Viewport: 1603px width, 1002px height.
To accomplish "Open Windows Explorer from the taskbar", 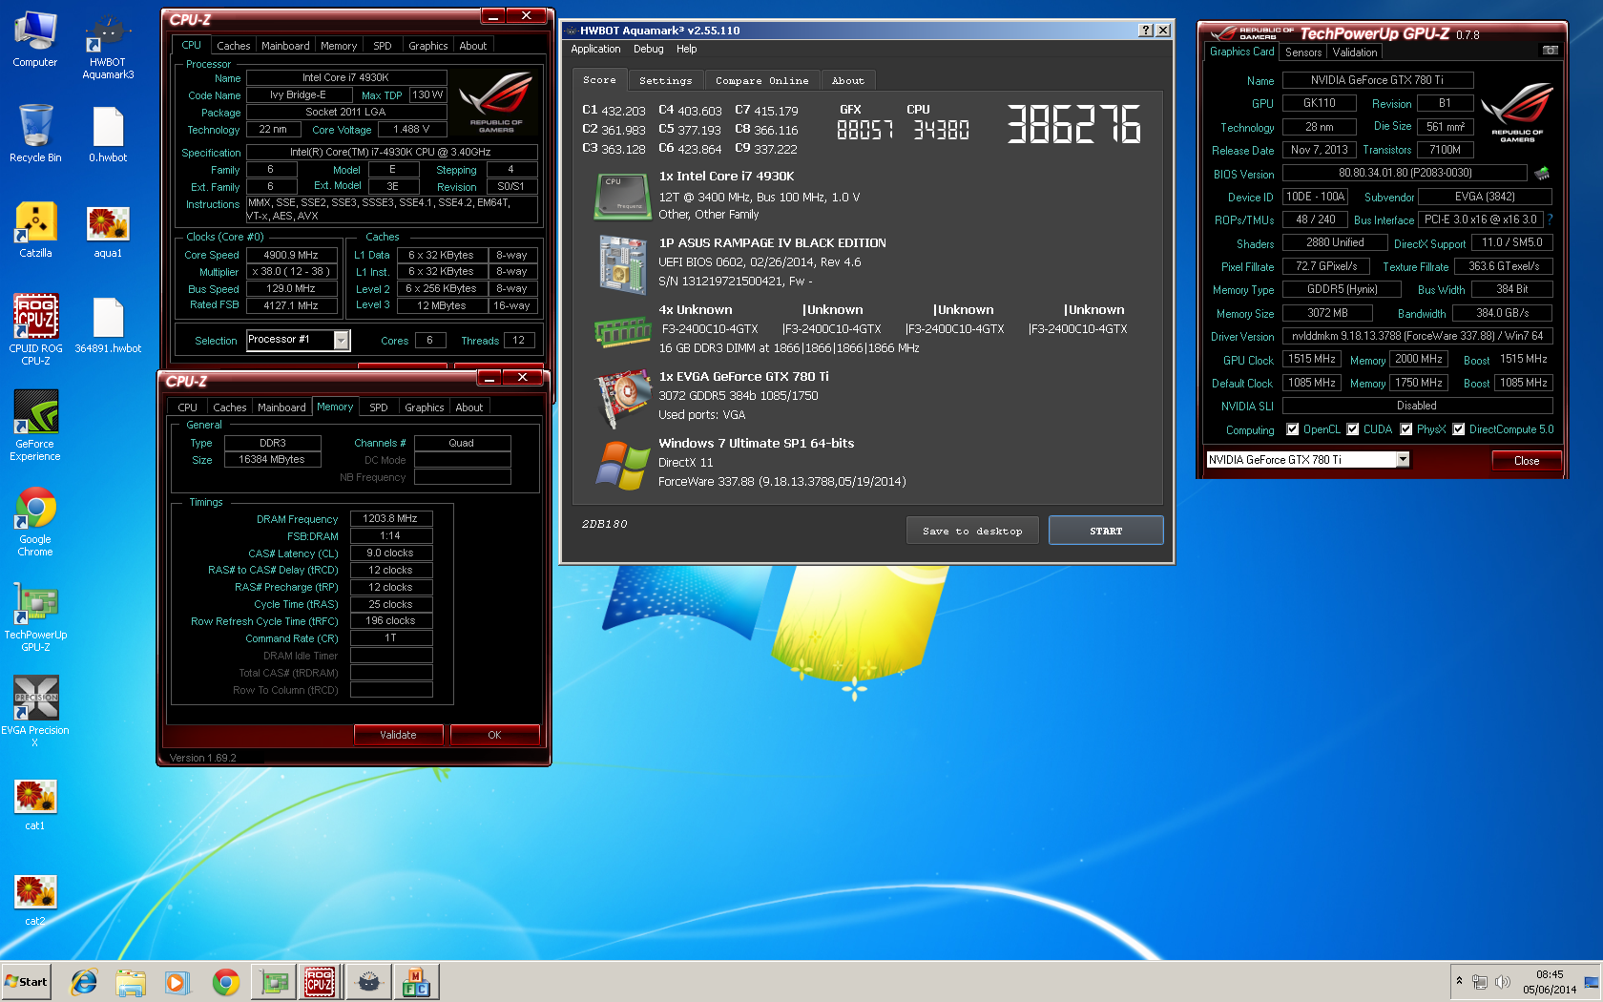I will tap(131, 982).
